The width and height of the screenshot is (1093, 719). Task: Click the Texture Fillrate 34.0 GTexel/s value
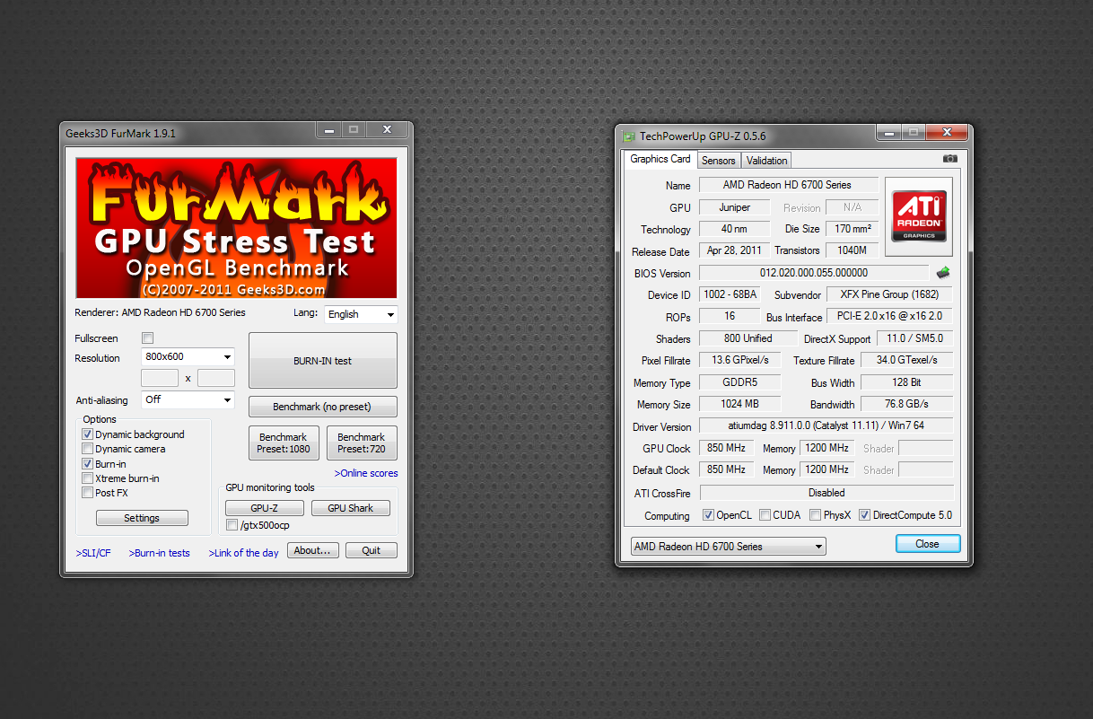pyautogui.click(x=906, y=361)
